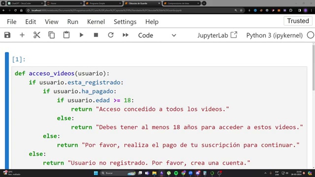Open the Run menu

coord(73,22)
